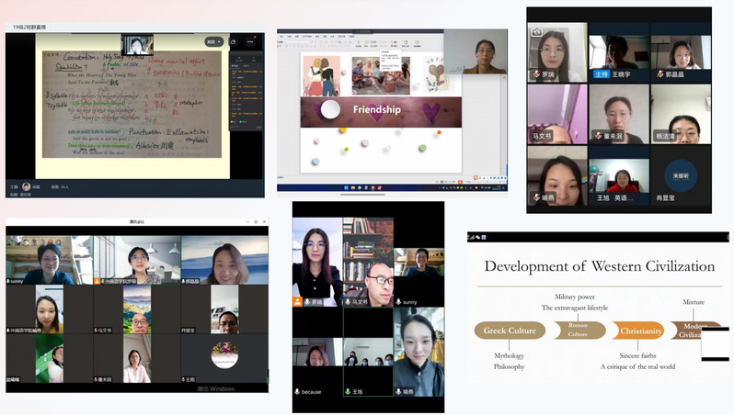The image size is (734, 415).
Task: Click the 腾讯会议 window title bar
Action: 136,223
